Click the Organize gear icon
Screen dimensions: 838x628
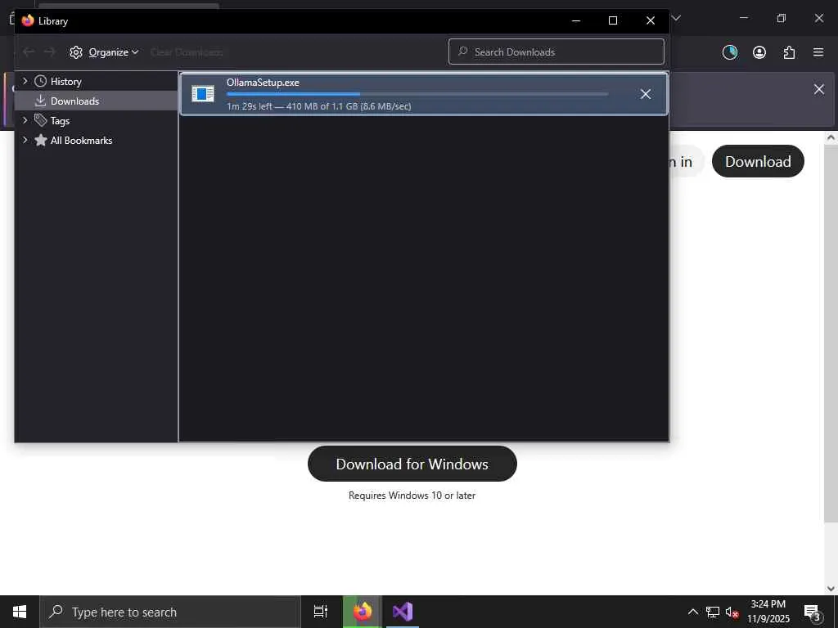point(76,52)
